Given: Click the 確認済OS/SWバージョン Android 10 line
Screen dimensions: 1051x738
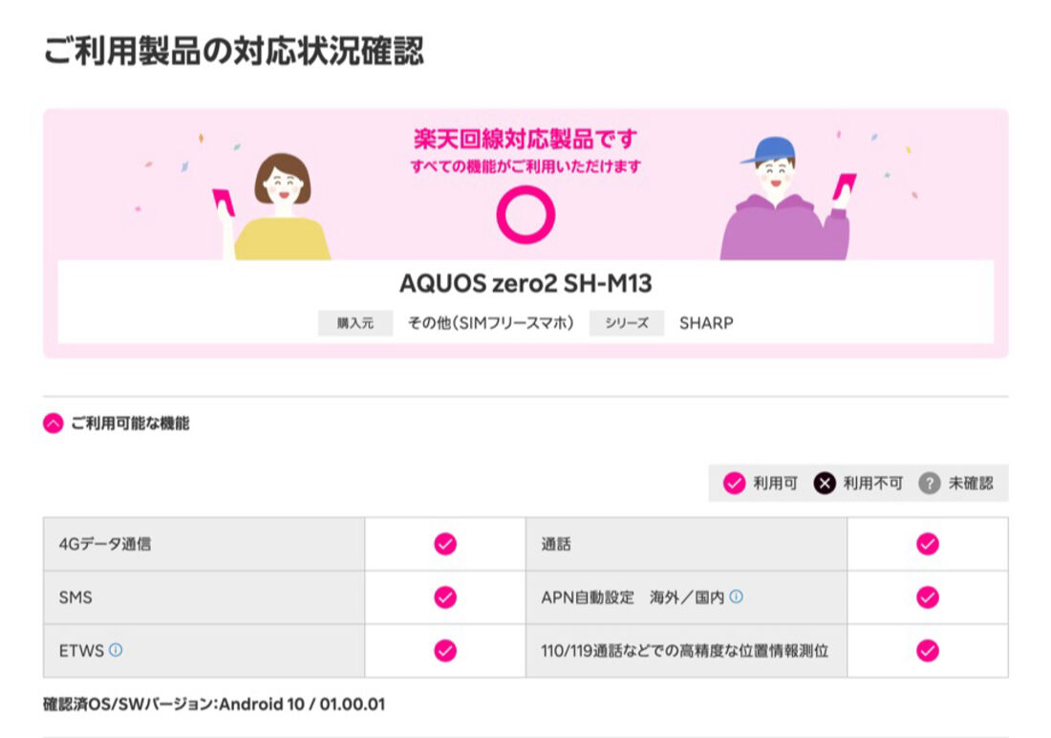Looking at the screenshot, I should tap(214, 705).
